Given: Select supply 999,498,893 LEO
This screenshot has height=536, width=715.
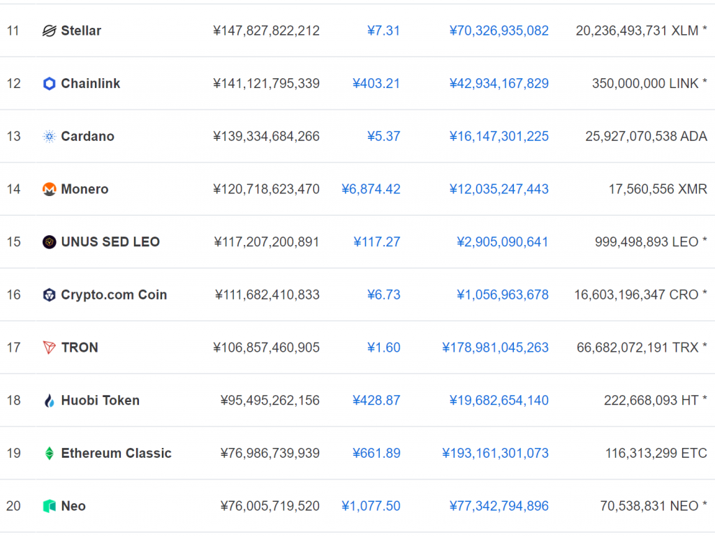Looking at the screenshot, I should (x=647, y=242).
